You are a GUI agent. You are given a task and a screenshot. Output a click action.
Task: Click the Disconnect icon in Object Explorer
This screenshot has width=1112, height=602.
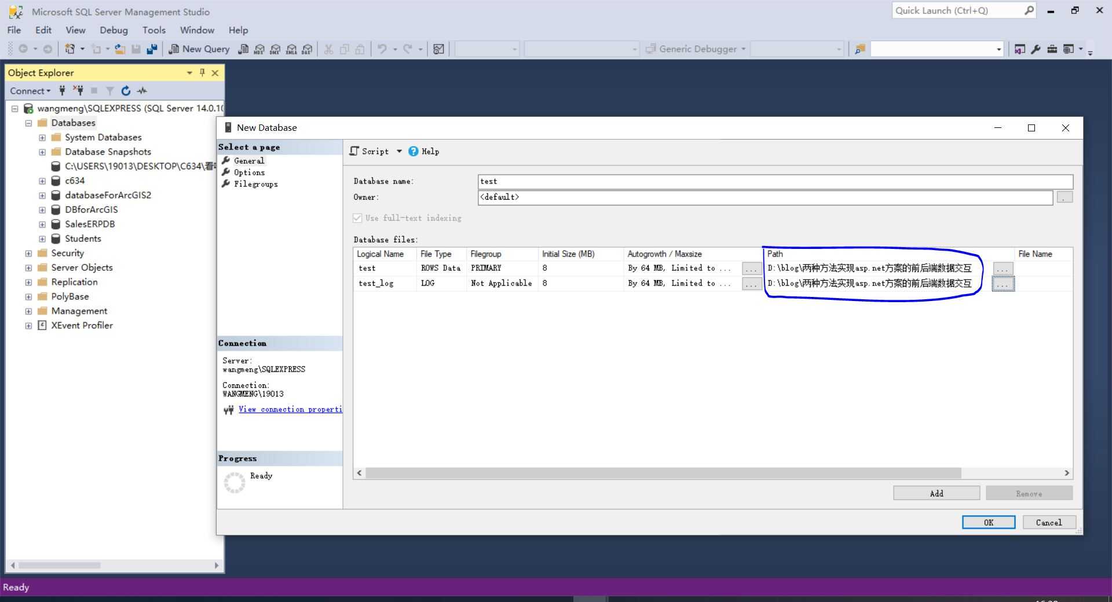tap(78, 90)
